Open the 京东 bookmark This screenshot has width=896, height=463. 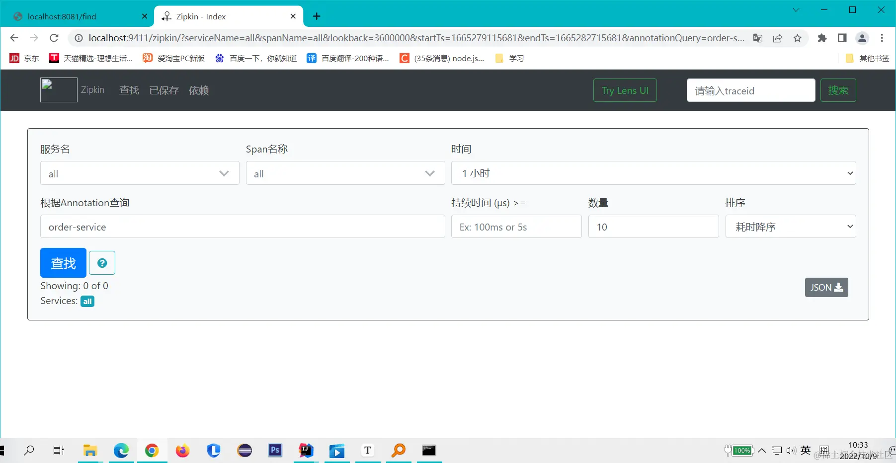coord(24,58)
